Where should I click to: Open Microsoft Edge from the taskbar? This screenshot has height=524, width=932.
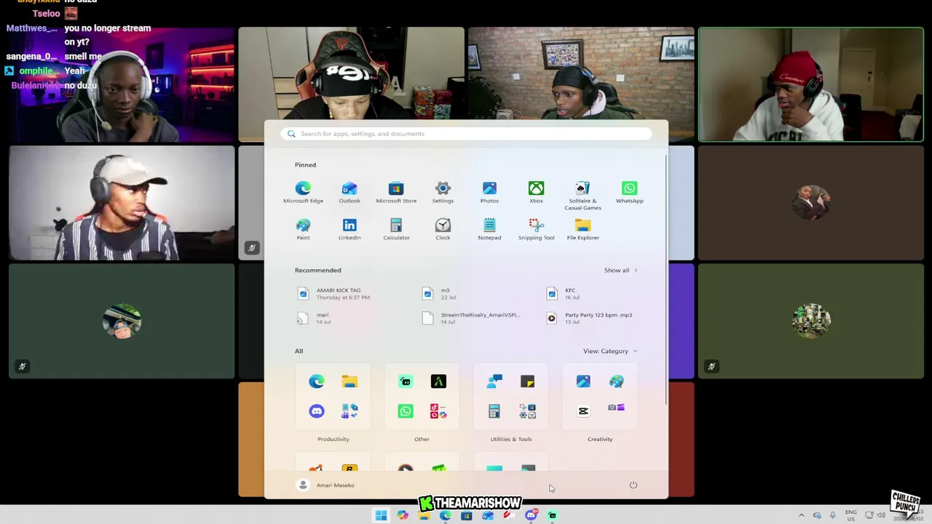click(445, 516)
